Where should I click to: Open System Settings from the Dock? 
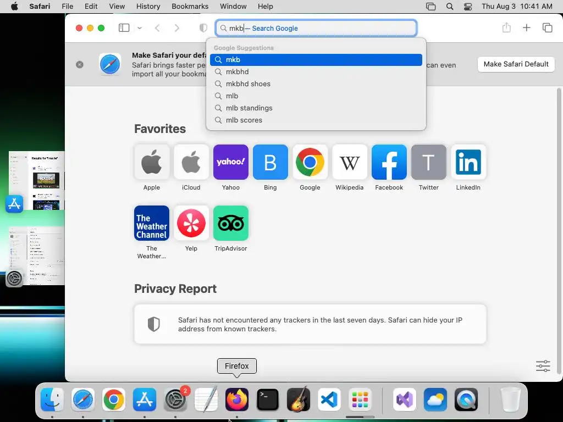[x=175, y=399]
